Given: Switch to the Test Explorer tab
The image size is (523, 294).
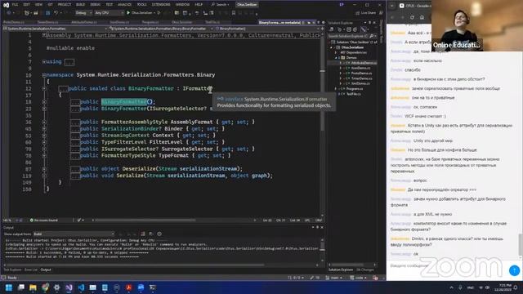Looking at the screenshot, I should 12,269.
